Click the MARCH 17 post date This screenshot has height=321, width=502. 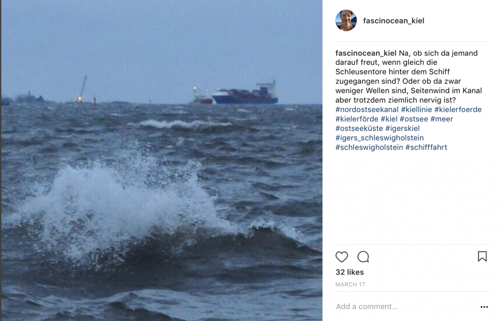(x=350, y=285)
